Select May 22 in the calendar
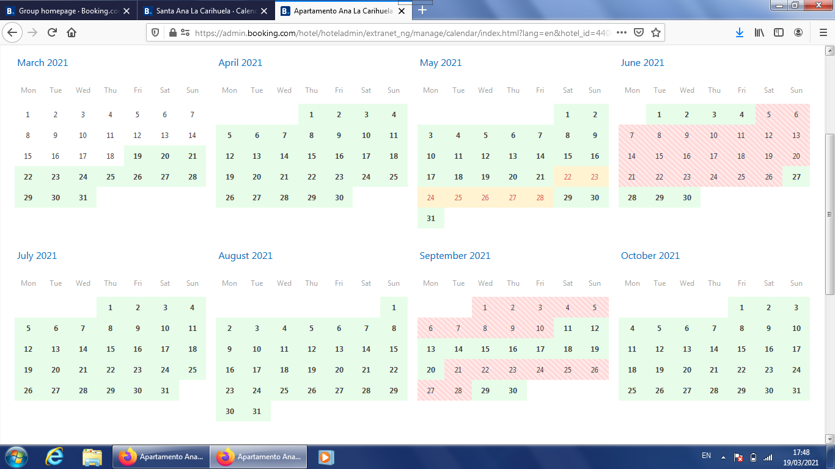This screenshot has width=835, height=469. coord(567,177)
